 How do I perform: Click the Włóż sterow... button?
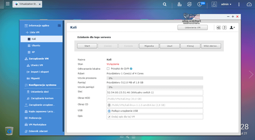pos(211,46)
